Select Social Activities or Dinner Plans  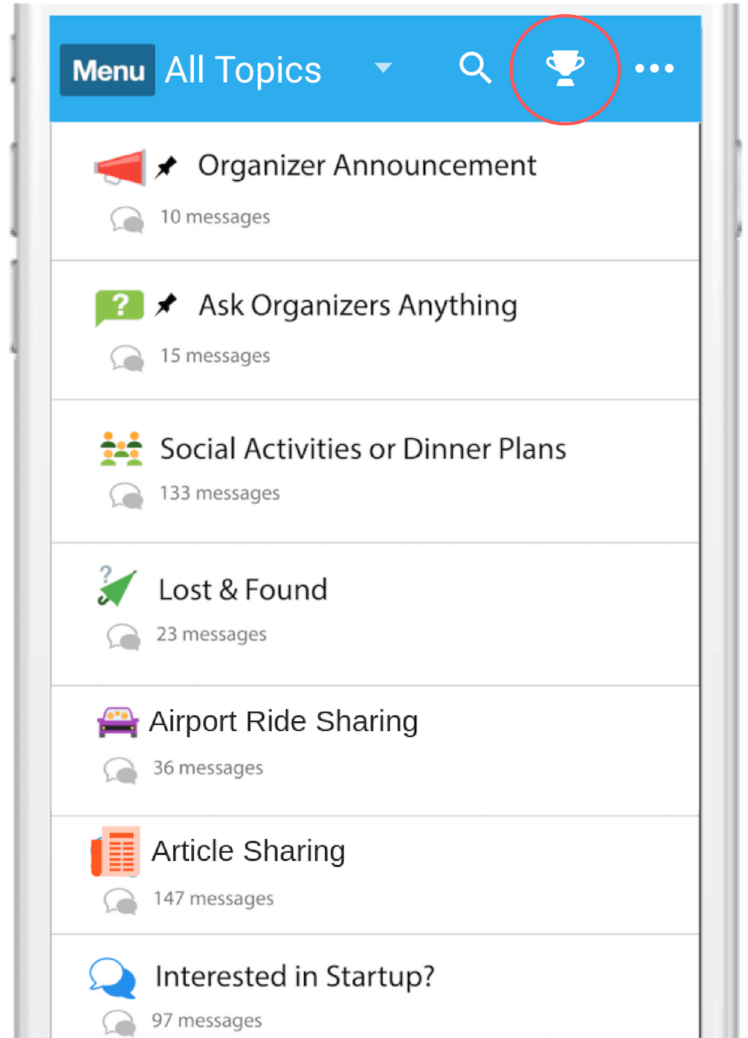(x=363, y=449)
